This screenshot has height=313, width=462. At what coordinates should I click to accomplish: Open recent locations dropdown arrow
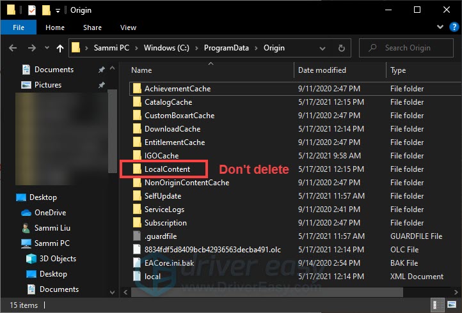[x=47, y=48]
